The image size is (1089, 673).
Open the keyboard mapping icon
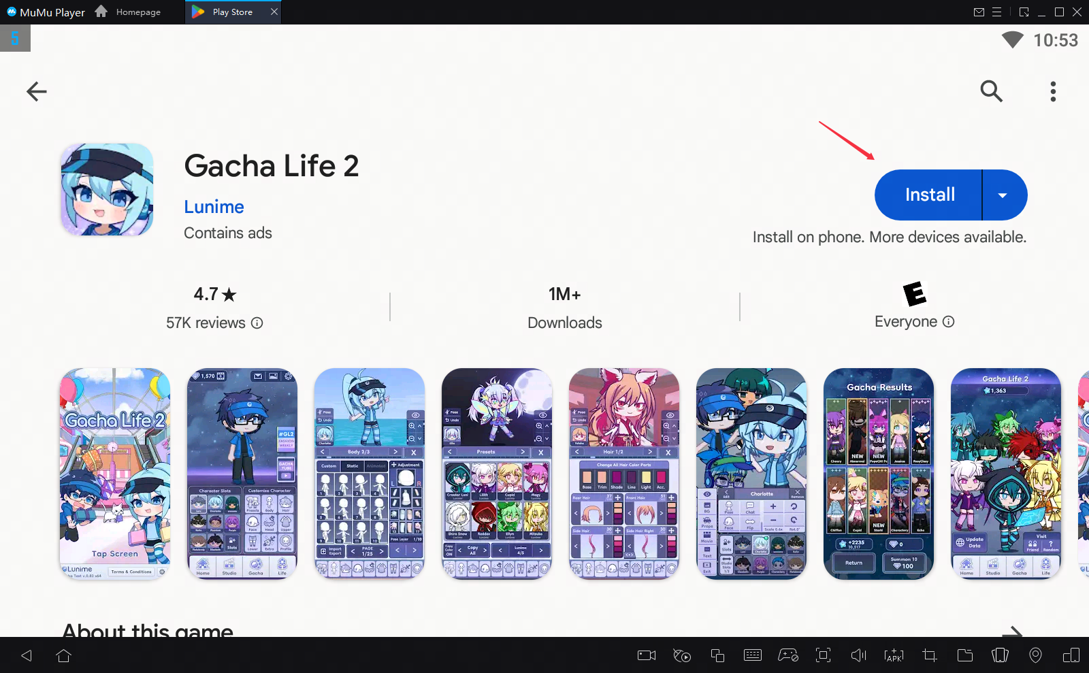[753, 655]
